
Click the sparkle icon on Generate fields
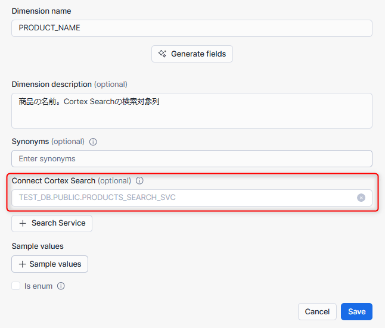point(162,54)
